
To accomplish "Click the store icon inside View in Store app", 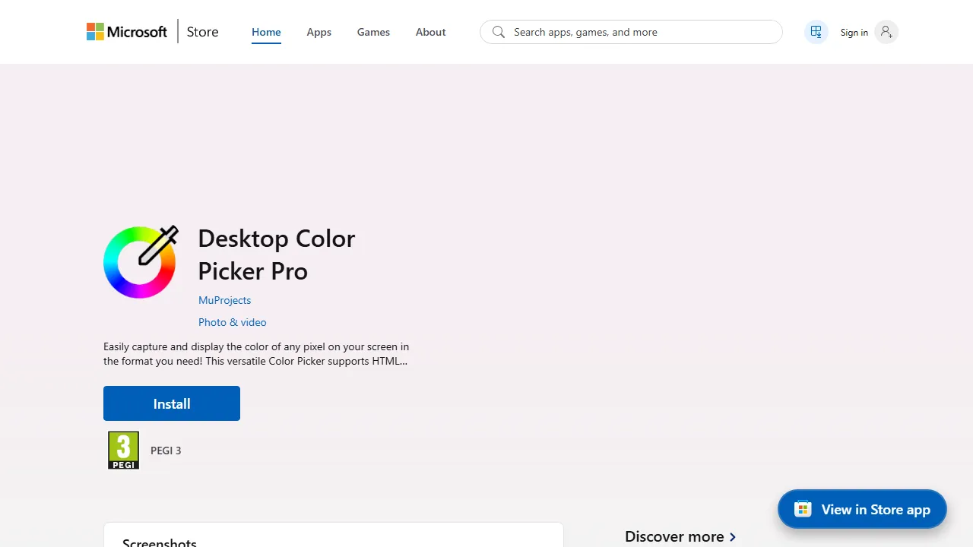I will point(803,509).
